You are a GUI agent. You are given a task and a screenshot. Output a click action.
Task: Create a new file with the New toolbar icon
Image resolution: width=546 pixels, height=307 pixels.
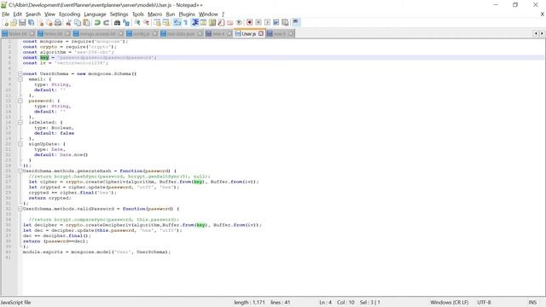[5, 23]
